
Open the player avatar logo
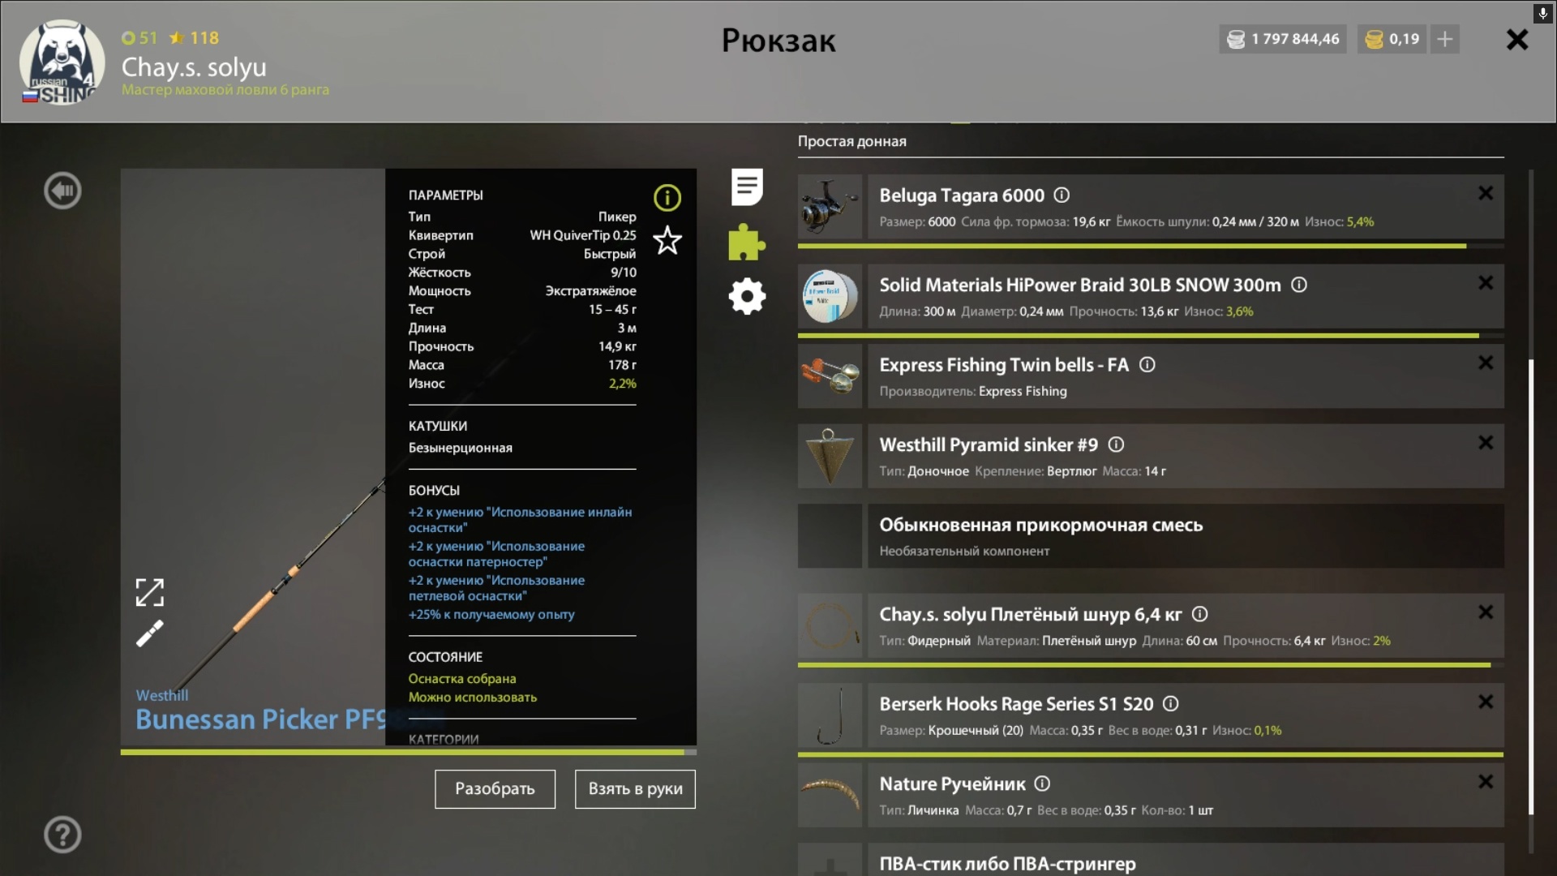(x=62, y=62)
